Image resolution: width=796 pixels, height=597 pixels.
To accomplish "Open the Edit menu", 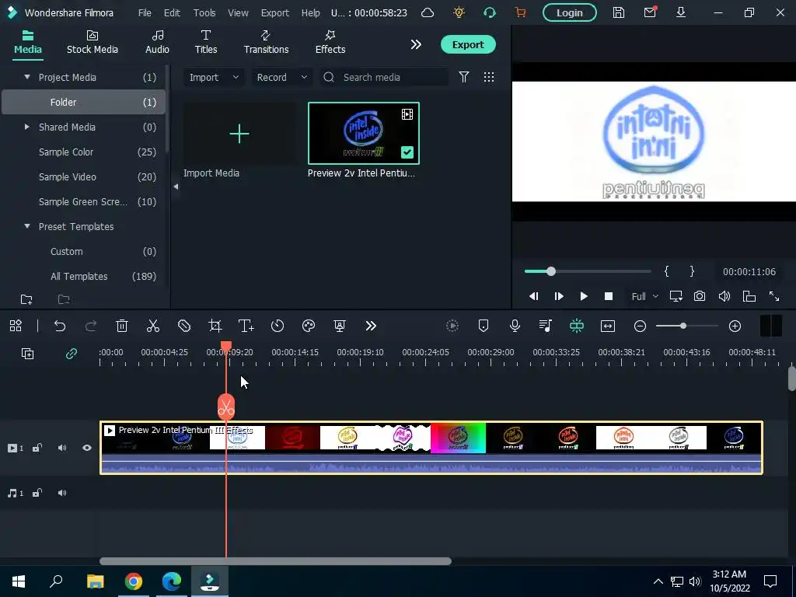I will point(172,12).
